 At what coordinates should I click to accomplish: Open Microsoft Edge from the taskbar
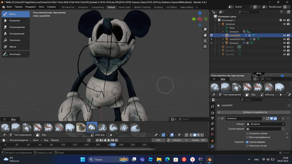point(167,159)
